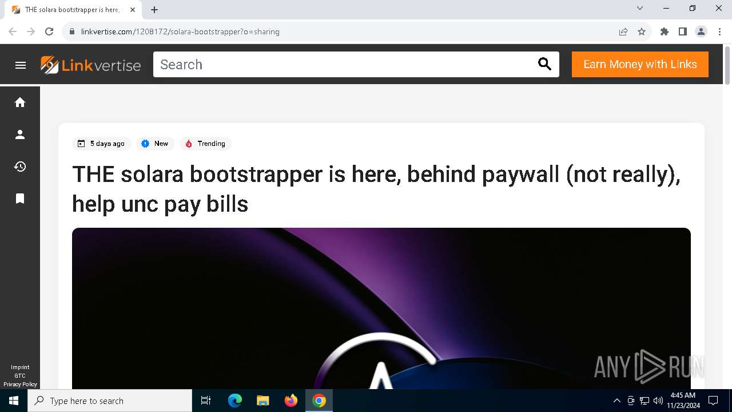Image resolution: width=732 pixels, height=412 pixels.
Task: Select the solara bootstrapper tab
Action: 74,10
